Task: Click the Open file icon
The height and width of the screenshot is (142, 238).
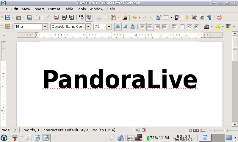Action: [18, 17]
